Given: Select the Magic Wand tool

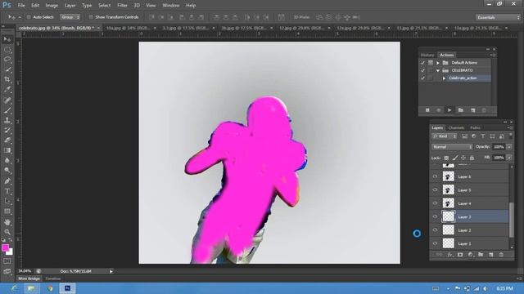Looking at the screenshot, I should 7,69.
